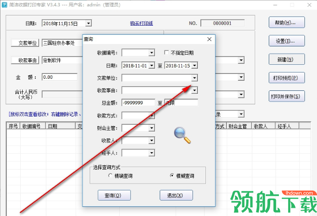This screenshot has width=317, height=216.
Task: Click the 查询(Q) button
Action: coord(114,195)
